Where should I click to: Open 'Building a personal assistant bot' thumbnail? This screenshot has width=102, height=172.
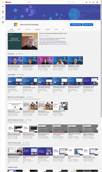[x=75, y=81]
